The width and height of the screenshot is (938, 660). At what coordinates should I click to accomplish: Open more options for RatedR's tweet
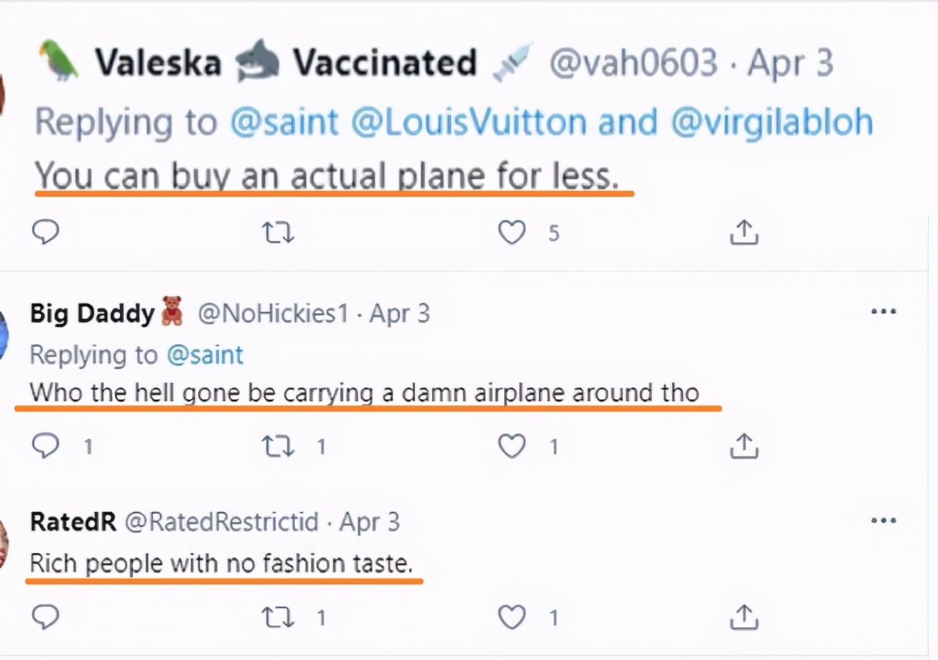click(x=883, y=521)
